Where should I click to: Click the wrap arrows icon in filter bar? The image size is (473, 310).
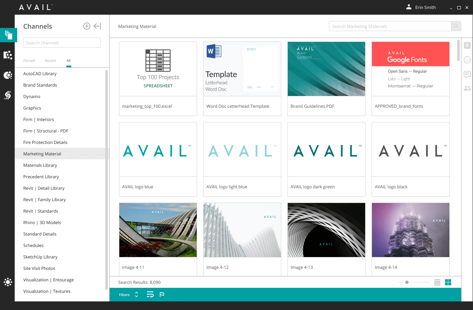tap(150, 295)
